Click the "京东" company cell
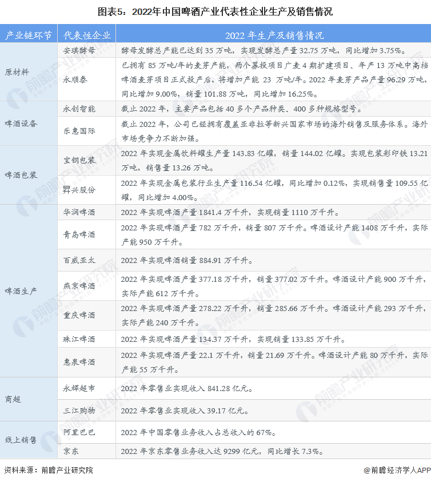431x482 pixels. click(x=71, y=451)
